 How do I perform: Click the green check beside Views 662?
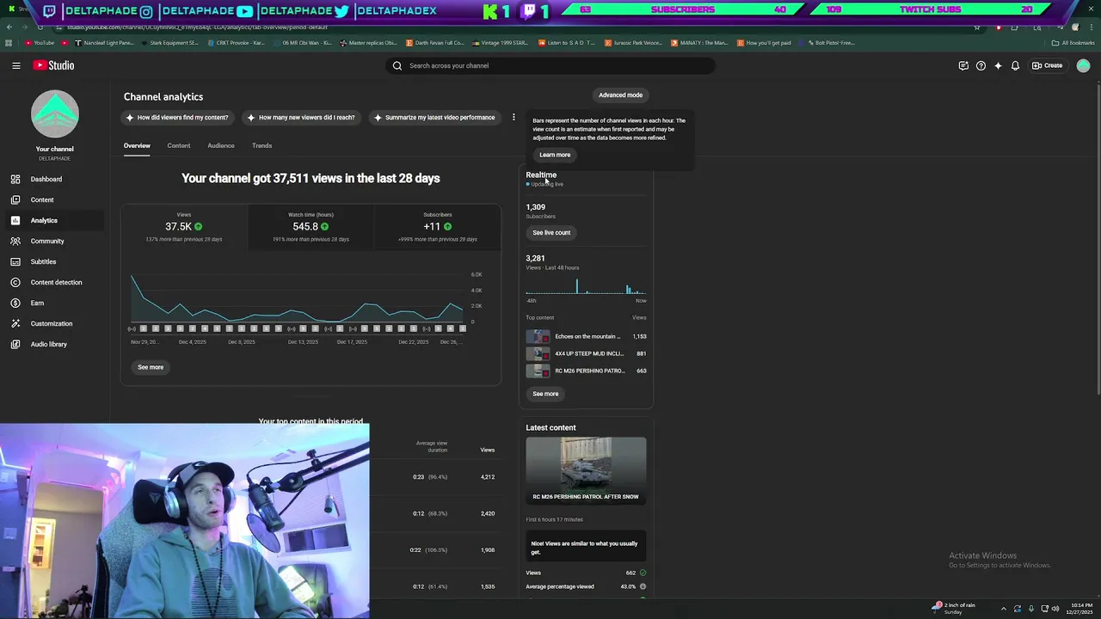643,573
